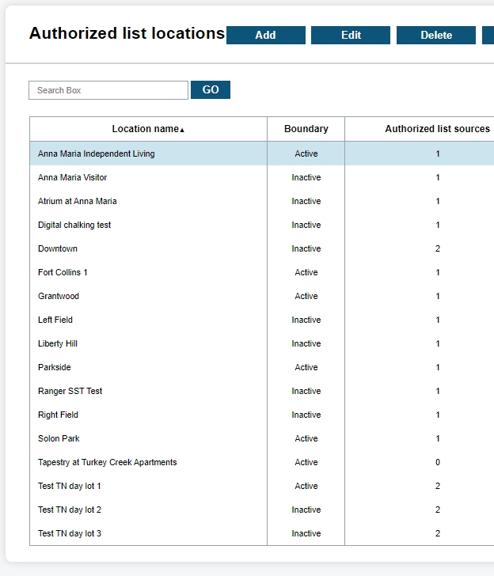Click the GO search button
The height and width of the screenshot is (576, 494).
click(x=210, y=90)
